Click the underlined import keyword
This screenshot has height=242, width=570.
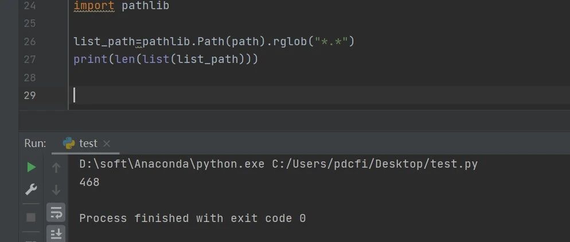(94, 6)
